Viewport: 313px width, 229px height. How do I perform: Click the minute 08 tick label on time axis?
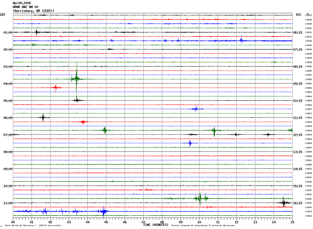162,222
